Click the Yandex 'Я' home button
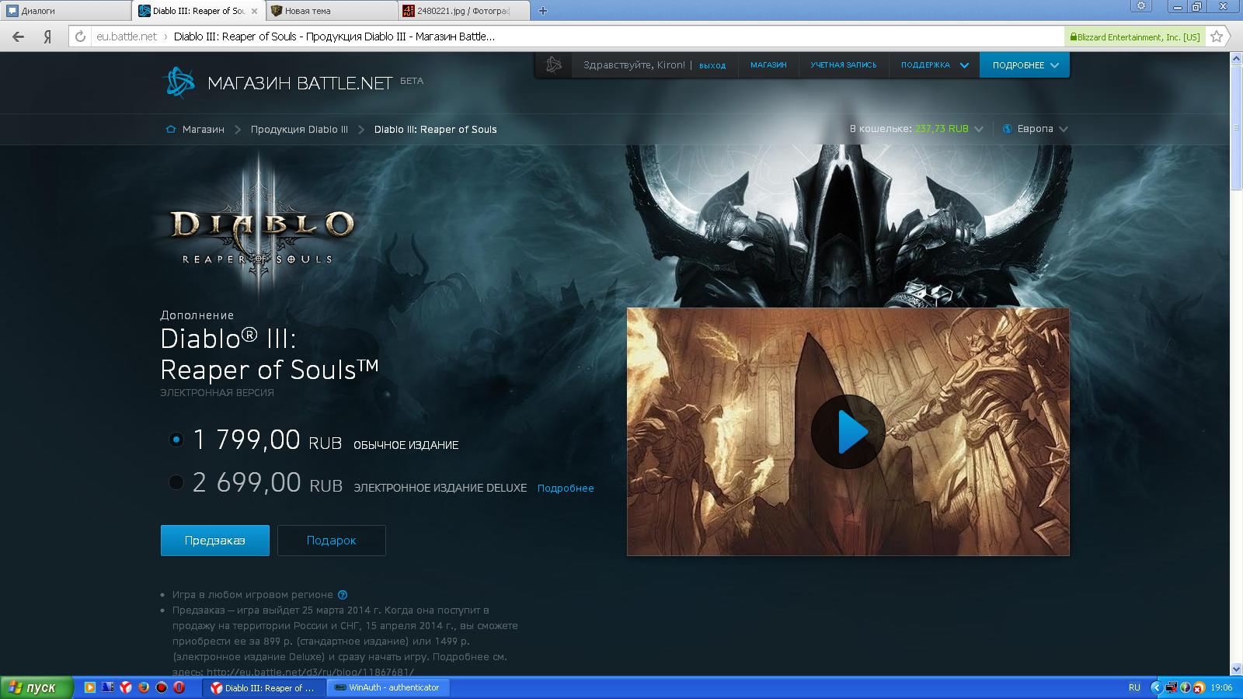Image resolution: width=1243 pixels, height=699 pixels. click(47, 37)
